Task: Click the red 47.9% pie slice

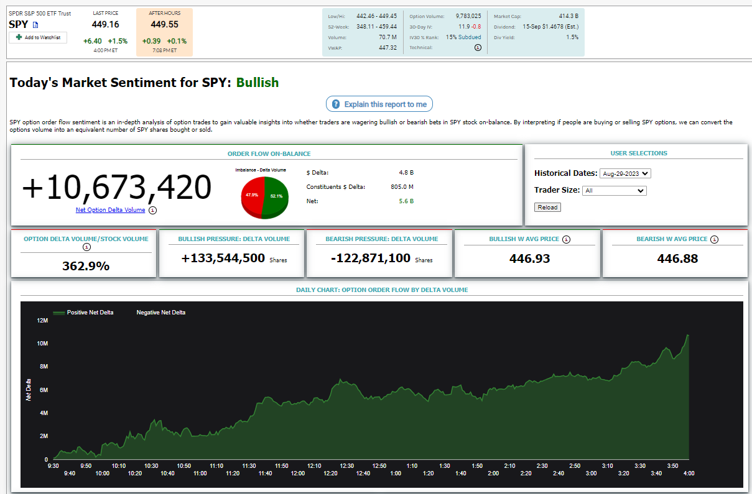Action: [251, 195]
